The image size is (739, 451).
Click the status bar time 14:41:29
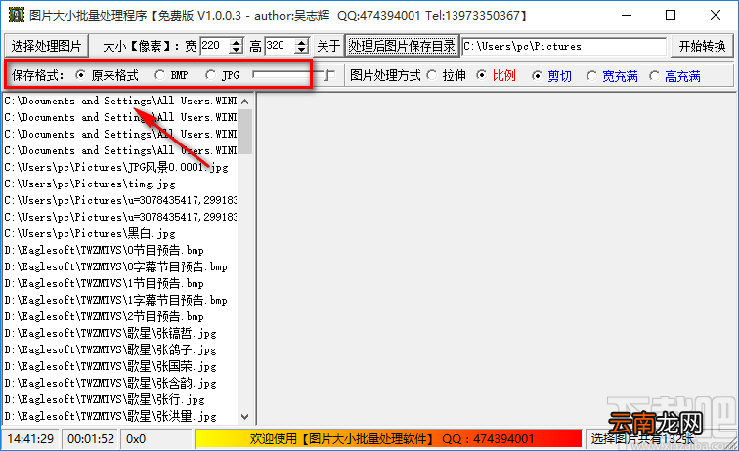(30, 438)
